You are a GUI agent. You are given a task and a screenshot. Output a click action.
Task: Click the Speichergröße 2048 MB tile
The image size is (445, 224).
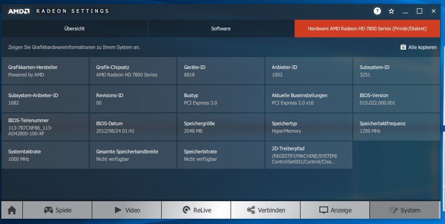coord(221,127)
